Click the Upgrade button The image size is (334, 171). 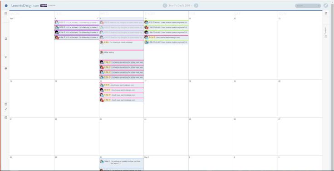coord(44,6)
